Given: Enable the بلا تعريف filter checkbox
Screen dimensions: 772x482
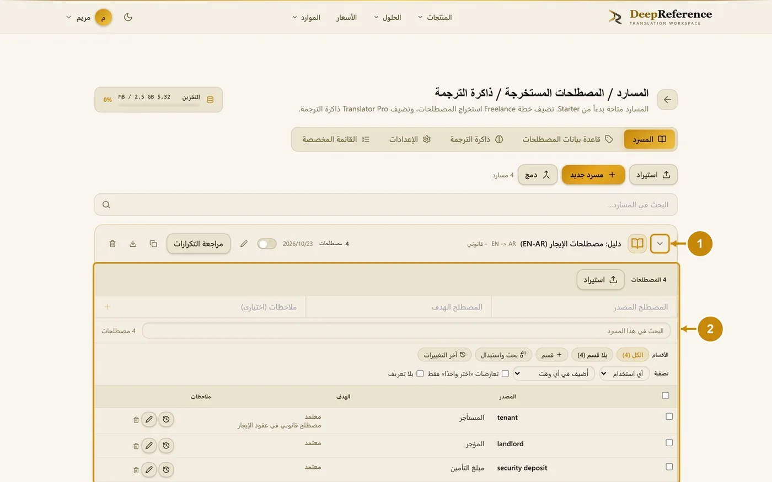Looking at the screenshot, I should pos(420,373).
